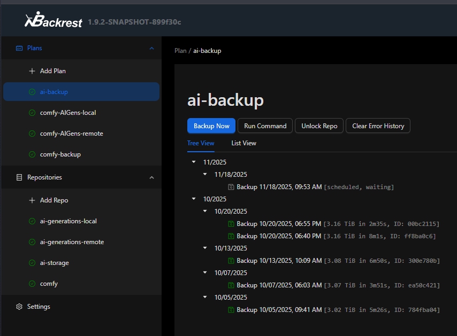Click the Unlock Repo button
Image resolution: width=457 pixels, height=336 pixels.
pos(319,126)
